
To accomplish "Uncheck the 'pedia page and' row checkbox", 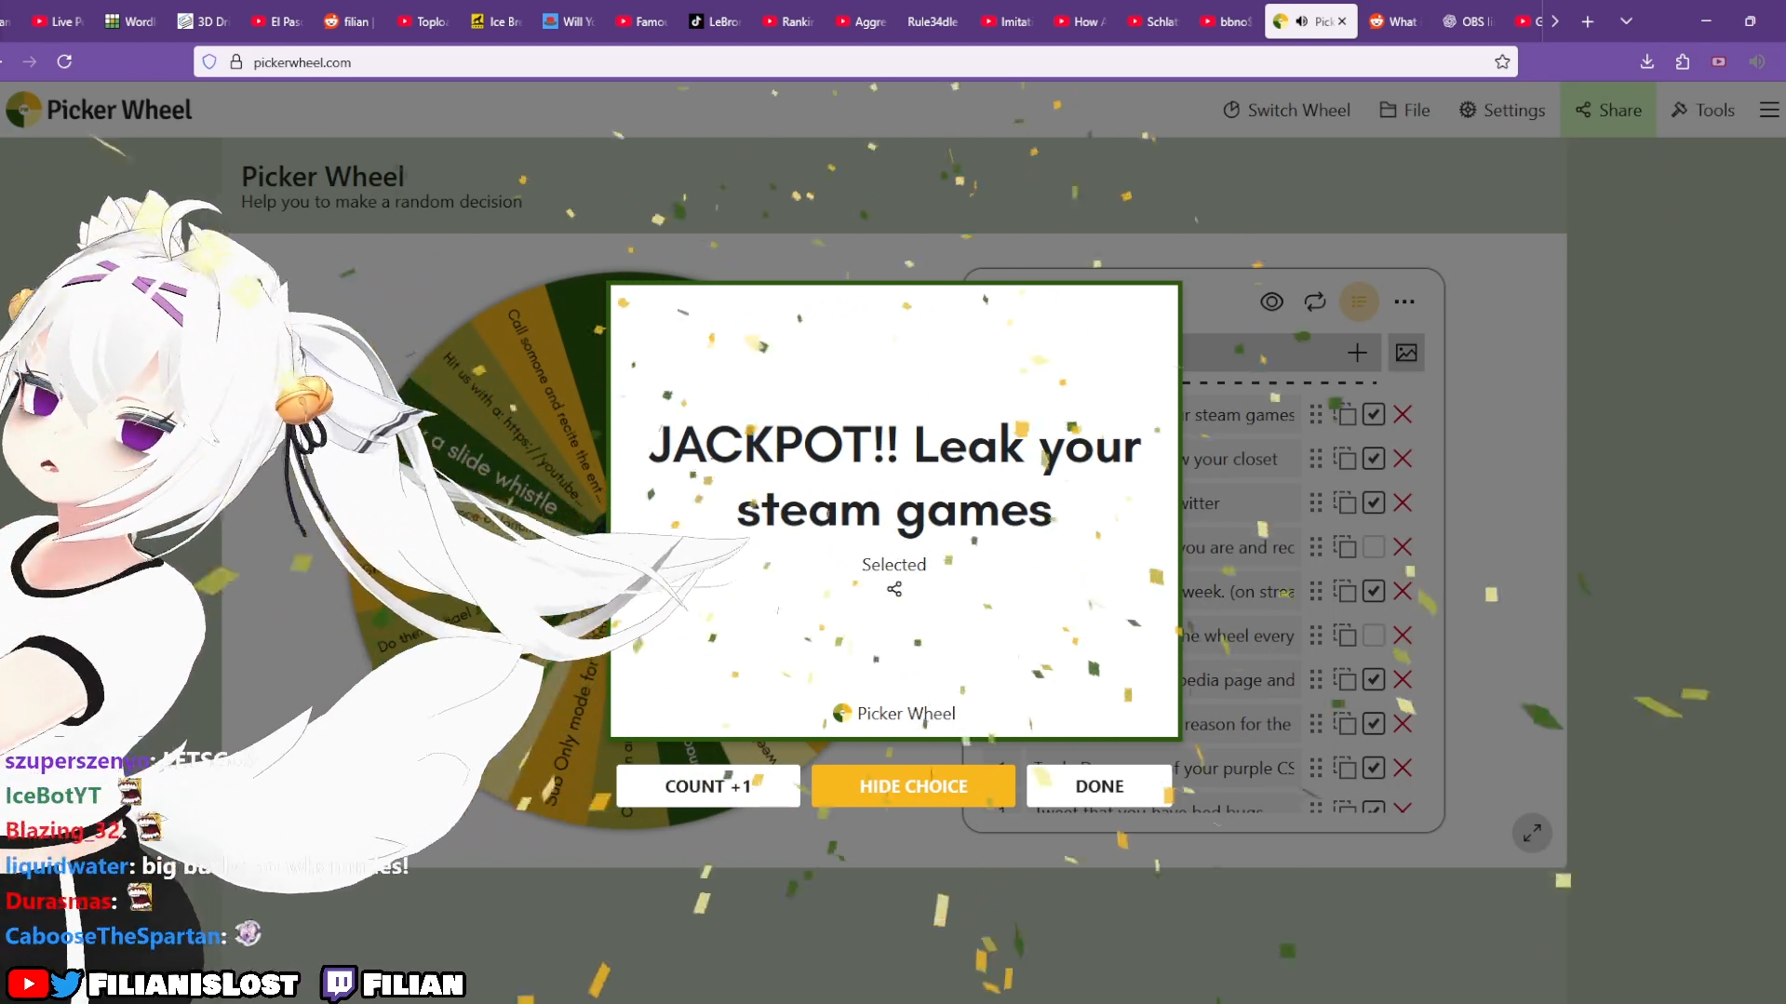I will coord(1374,680).
